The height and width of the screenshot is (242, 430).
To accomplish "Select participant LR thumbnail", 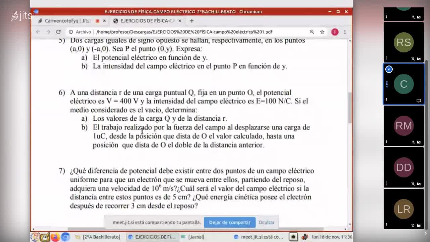I will pos(404,209).
